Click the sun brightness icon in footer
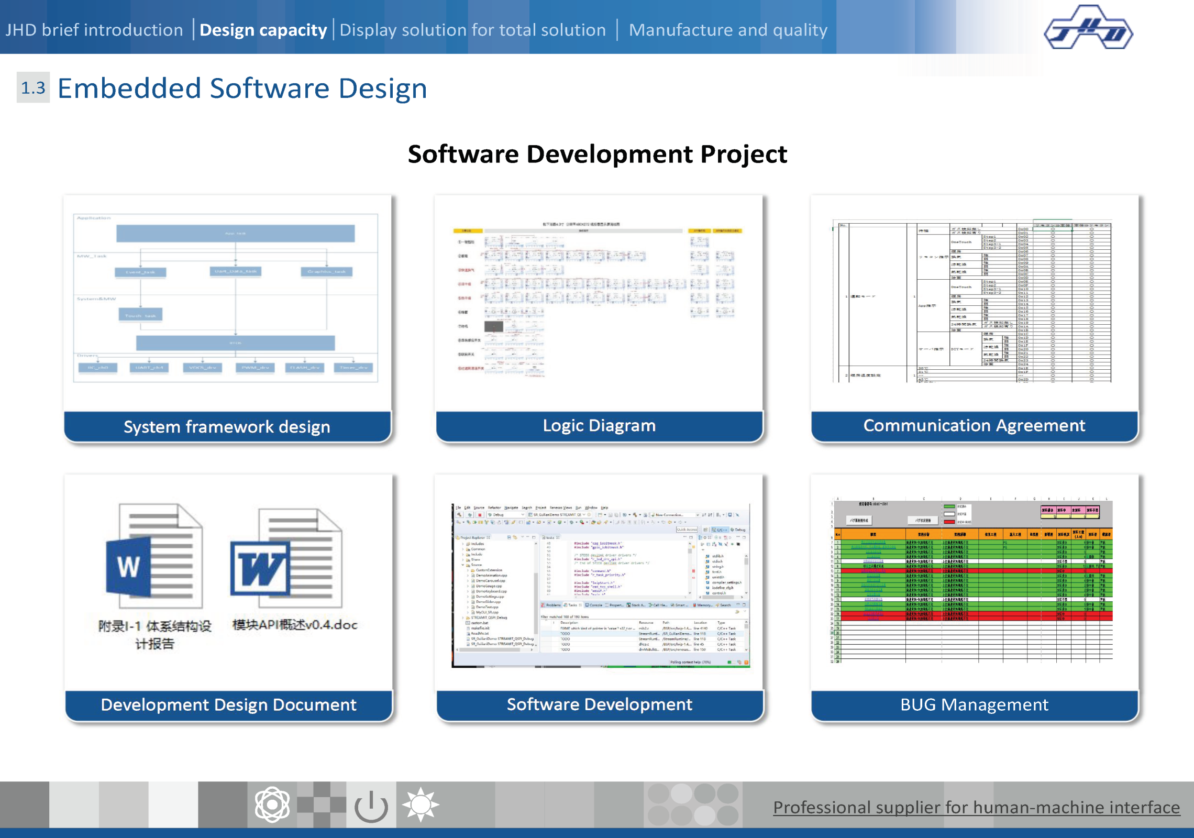Viewport: 1194px width, 838px height. [x=421, y=804]
